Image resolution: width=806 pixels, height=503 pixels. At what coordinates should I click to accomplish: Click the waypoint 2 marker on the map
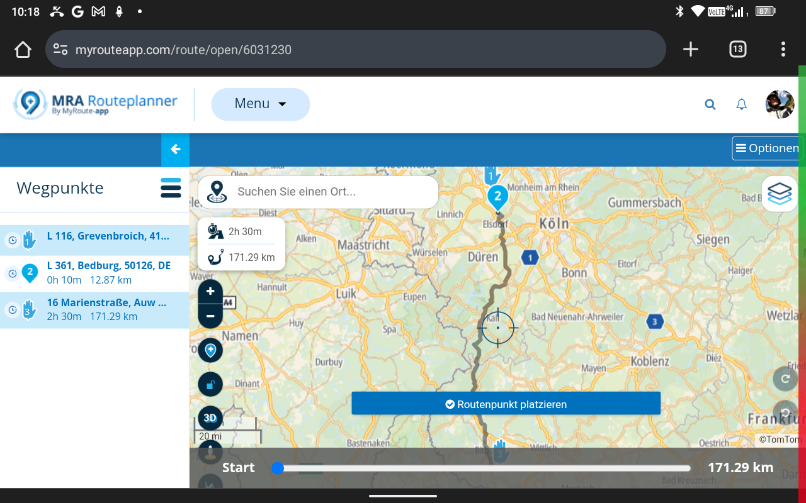pos(497,197)
